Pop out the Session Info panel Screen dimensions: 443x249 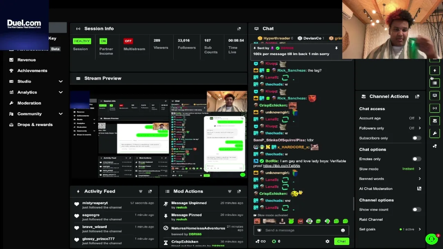(239, 29)
